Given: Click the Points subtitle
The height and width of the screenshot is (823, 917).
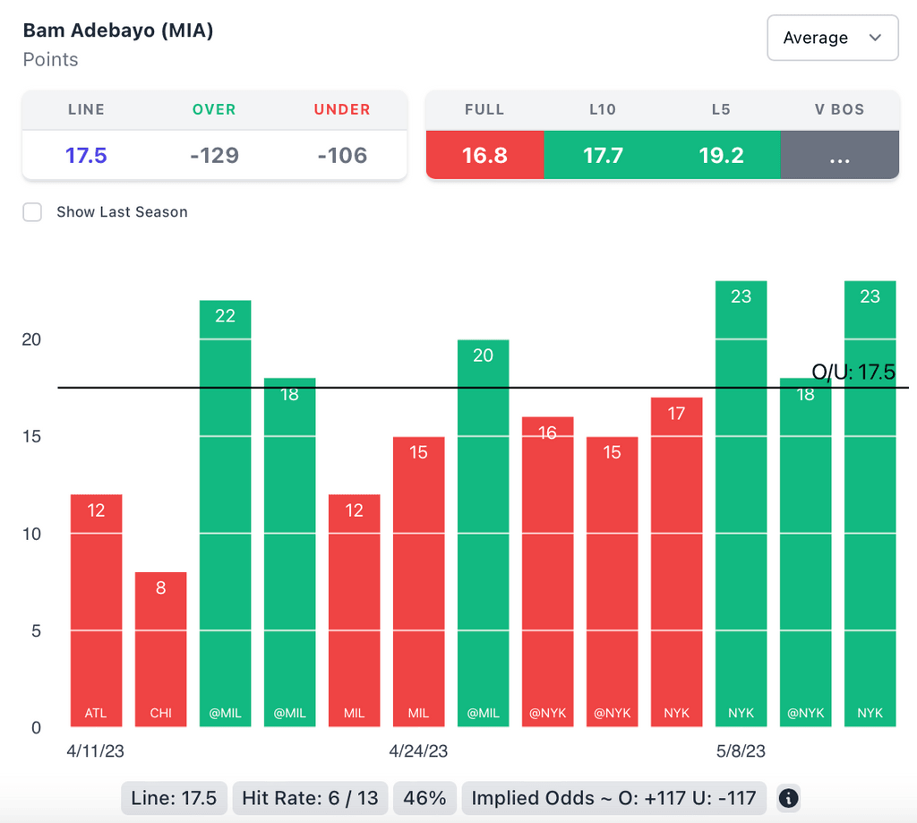Looking at the screenshot, I should tap(50, 60).
